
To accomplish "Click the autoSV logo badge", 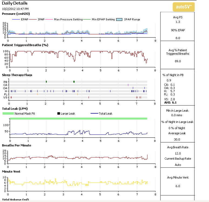I will 183,7.
